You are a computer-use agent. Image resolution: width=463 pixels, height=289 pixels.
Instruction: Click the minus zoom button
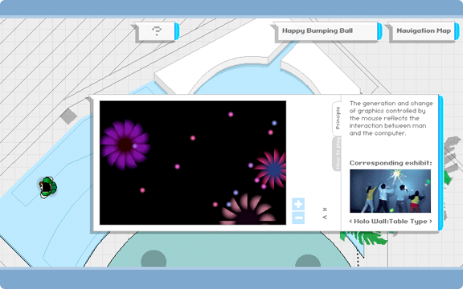point(298,218)
